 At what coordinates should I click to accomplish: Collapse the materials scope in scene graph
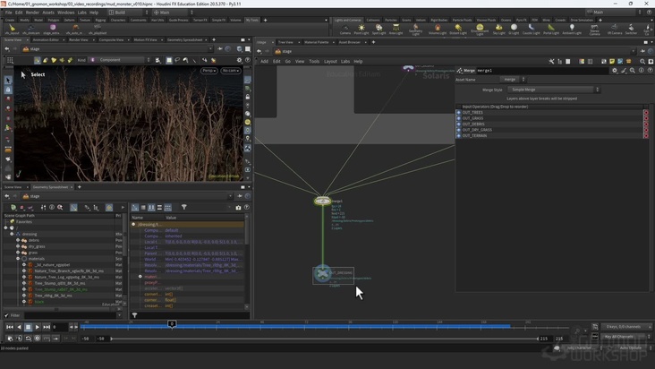coord(18,259)
